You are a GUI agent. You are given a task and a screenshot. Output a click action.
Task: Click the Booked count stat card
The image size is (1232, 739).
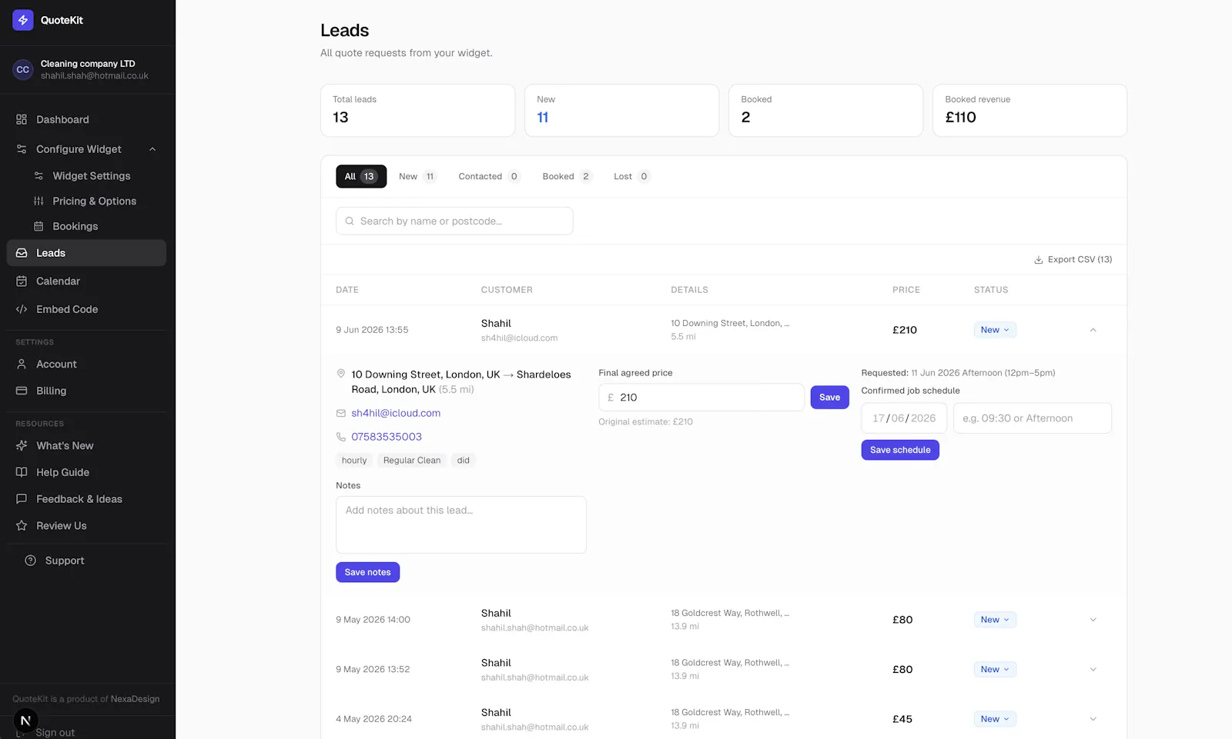[825, 111]
